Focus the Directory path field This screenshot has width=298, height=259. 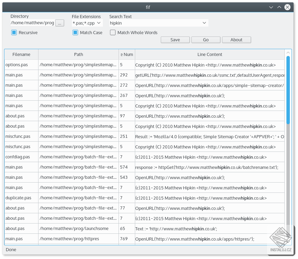coord(32,23)
